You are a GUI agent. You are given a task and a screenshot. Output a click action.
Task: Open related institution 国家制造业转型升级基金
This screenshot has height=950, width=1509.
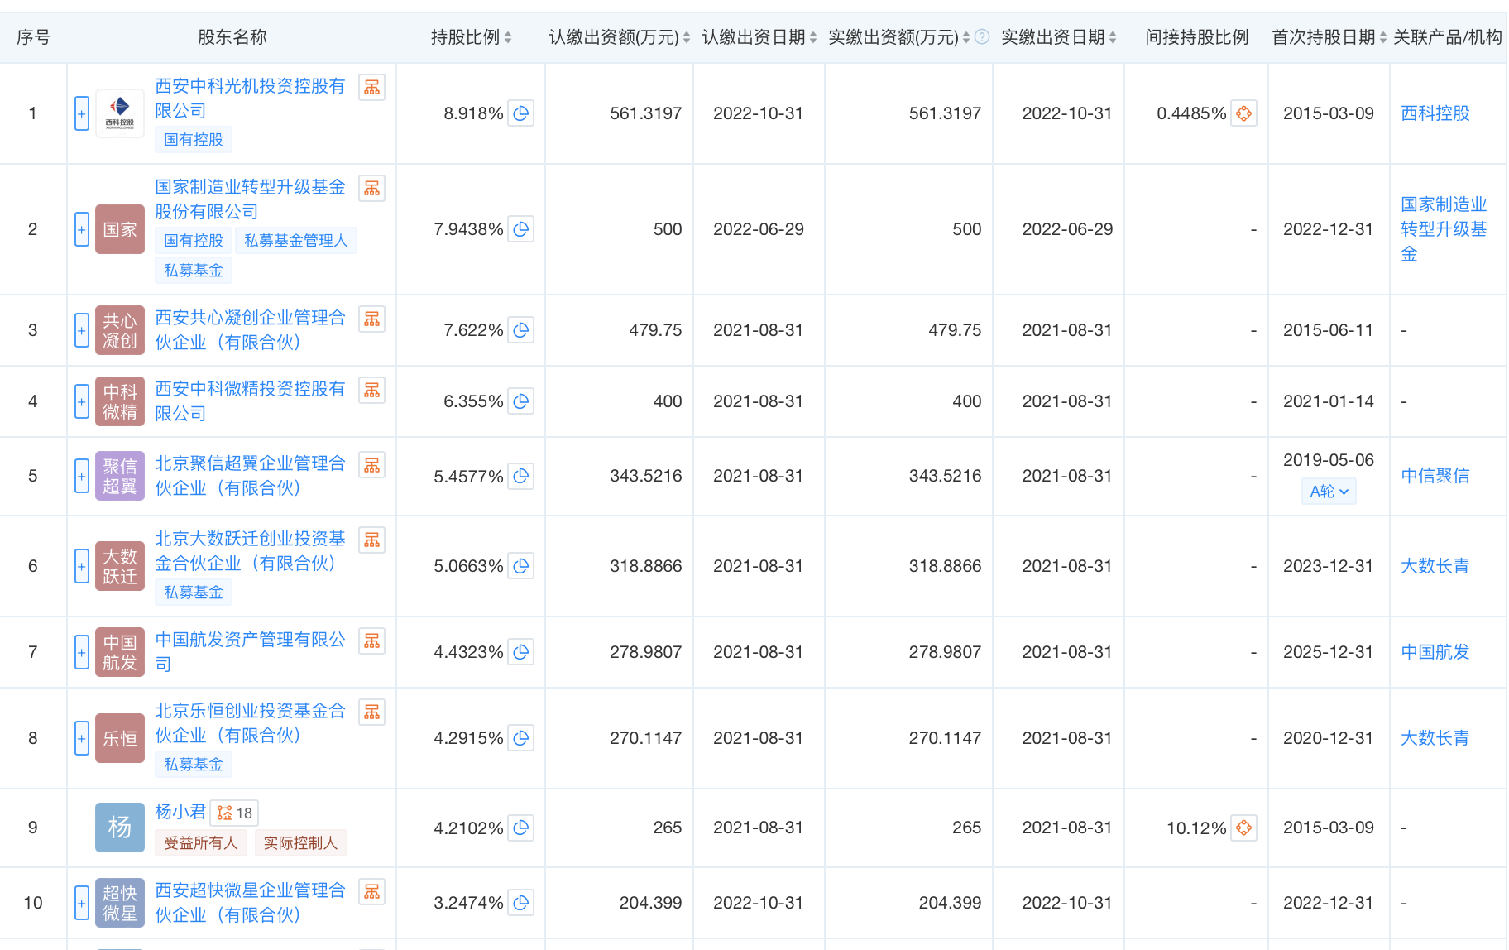[x=1444, y=229]
